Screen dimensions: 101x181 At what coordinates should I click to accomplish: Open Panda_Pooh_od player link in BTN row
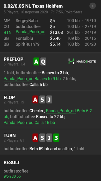pyautogui.click(x=30, y=32)
